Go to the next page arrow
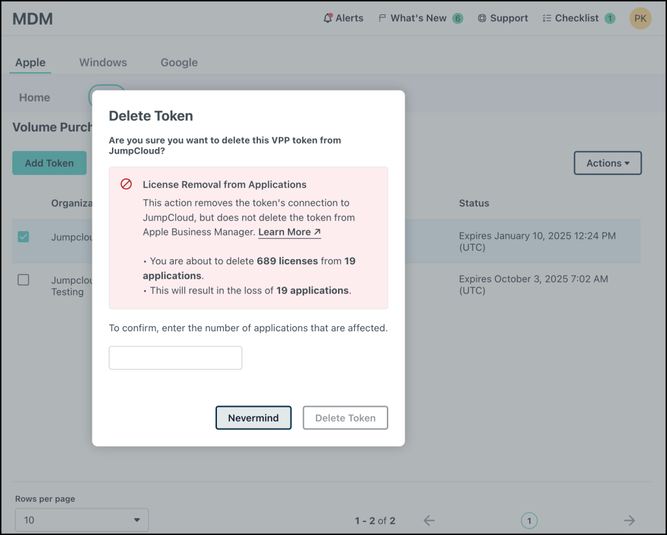The image size is (667, 535). (629, 520)
